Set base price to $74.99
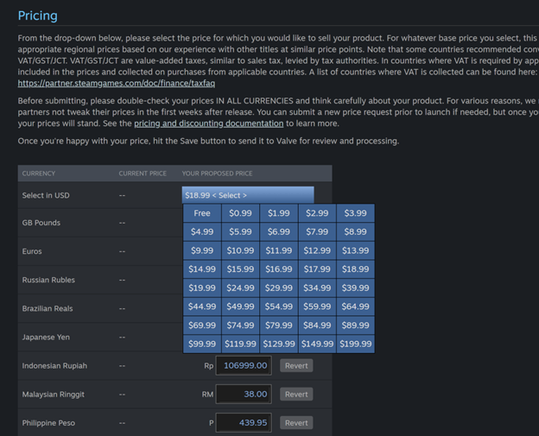Viewport: 539px width, 436px height. (x=240, y=325)
